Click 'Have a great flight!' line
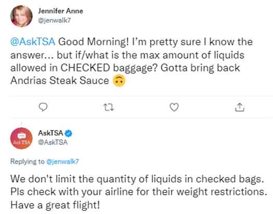This screenshot has height=214, width=273. (x=55, y=205)
